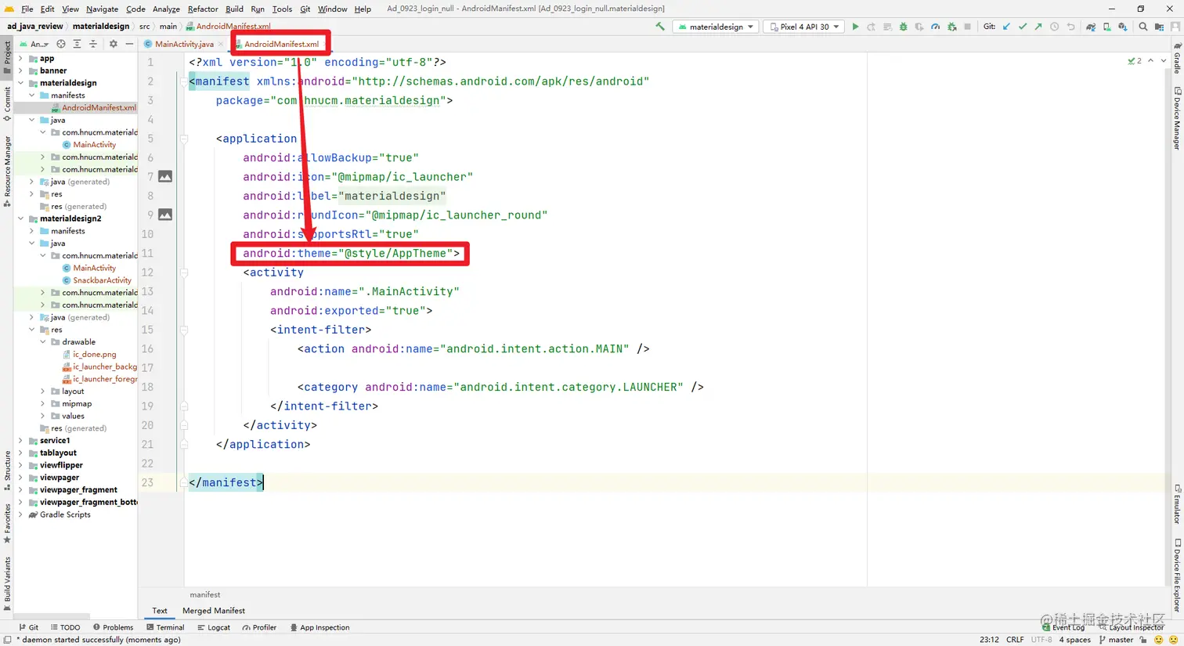Viewport: 1184px width, 646px height.
Task: Click the locate target icon in Project panel
Action: 61,44
